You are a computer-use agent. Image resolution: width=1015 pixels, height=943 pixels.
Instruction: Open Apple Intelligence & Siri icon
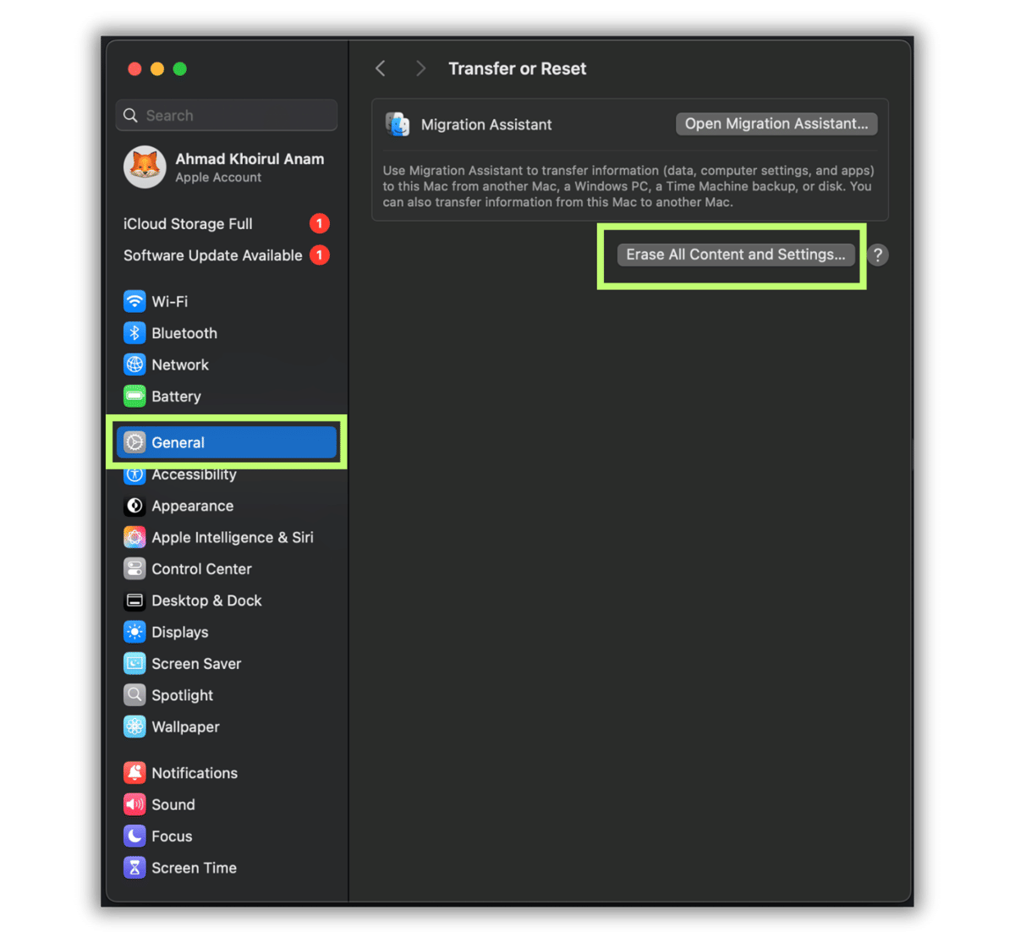coord(134,537)
